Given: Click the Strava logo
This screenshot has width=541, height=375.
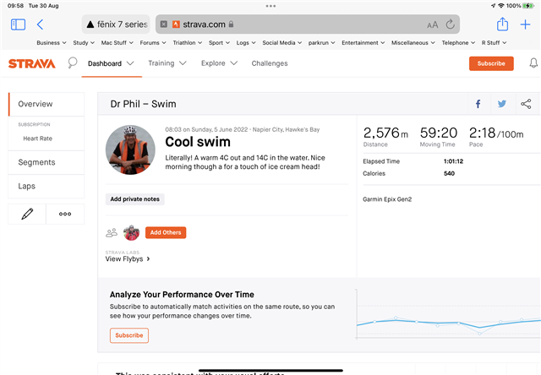Looking at the screenshot, I should pyautogui.click(x=32, y=63).
